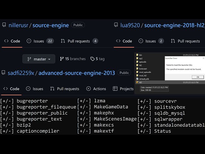This screenshot has height=154, width=205.
Task: Open the Projects tab
Action: coord(123,89)
